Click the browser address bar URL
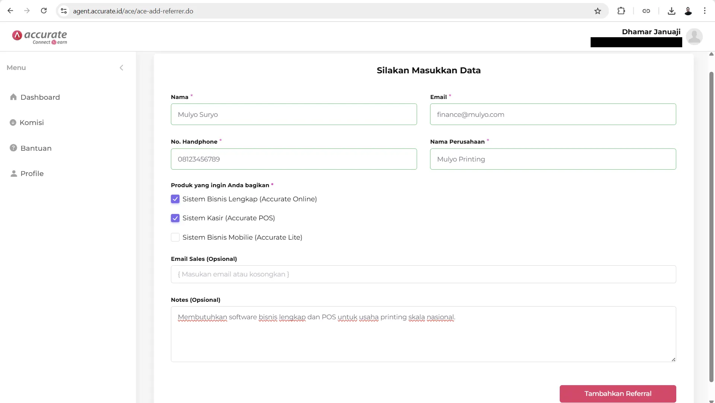The image size is (715, 403). click(x=133, y=11)
